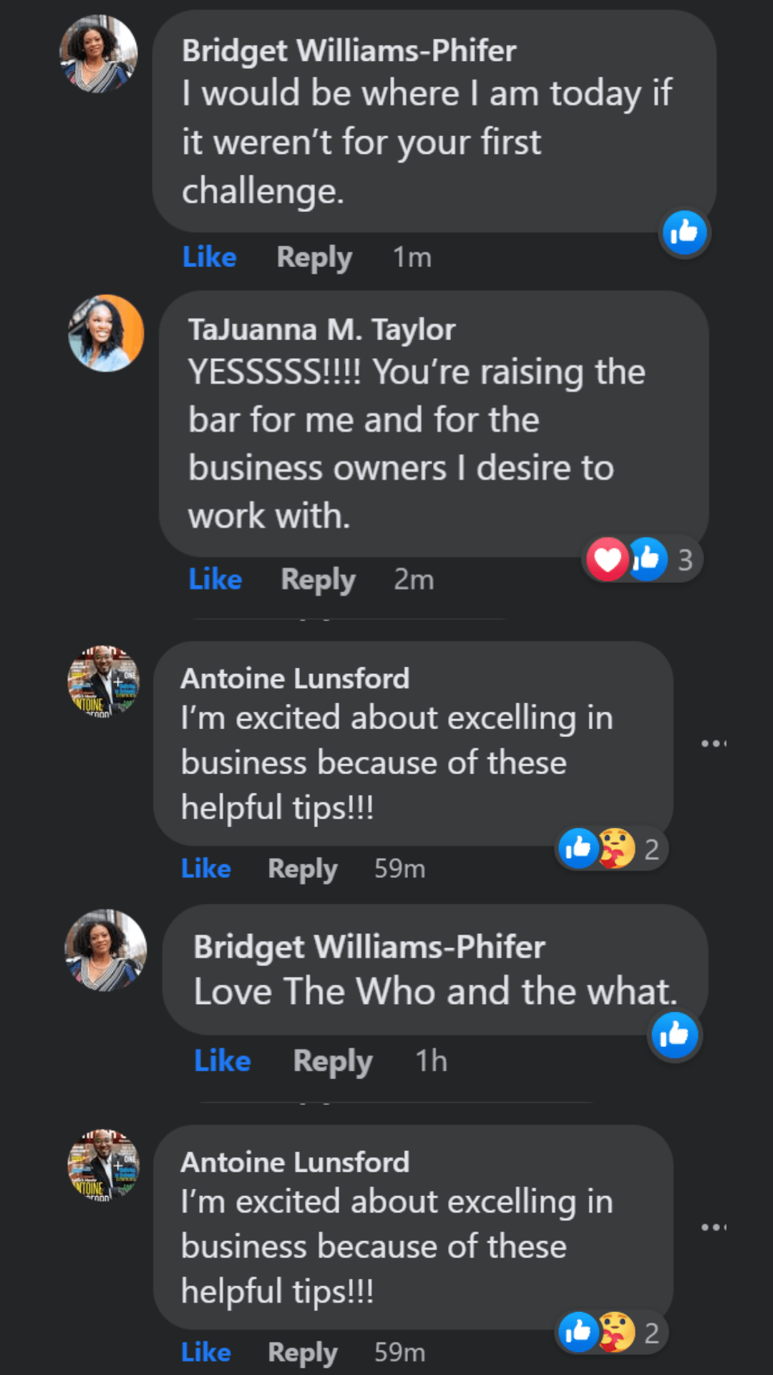The height and width of the screenshot is (1375, 773).
Task: Reply to "Love The Who and the what" comment
Action: [333, 1061]
